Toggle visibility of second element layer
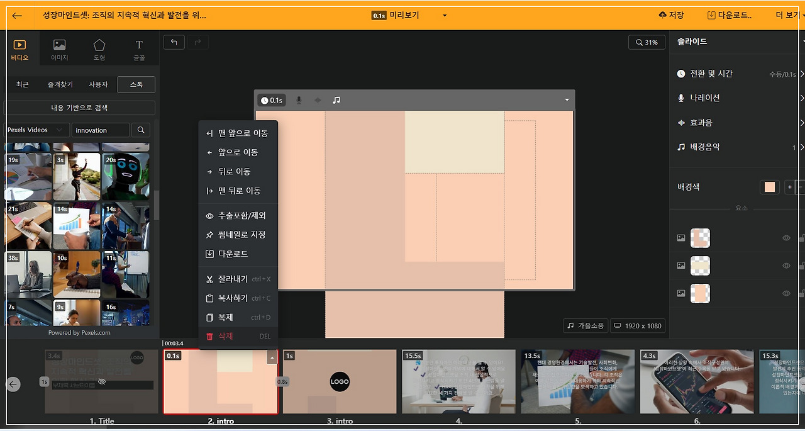 [786, 266]
